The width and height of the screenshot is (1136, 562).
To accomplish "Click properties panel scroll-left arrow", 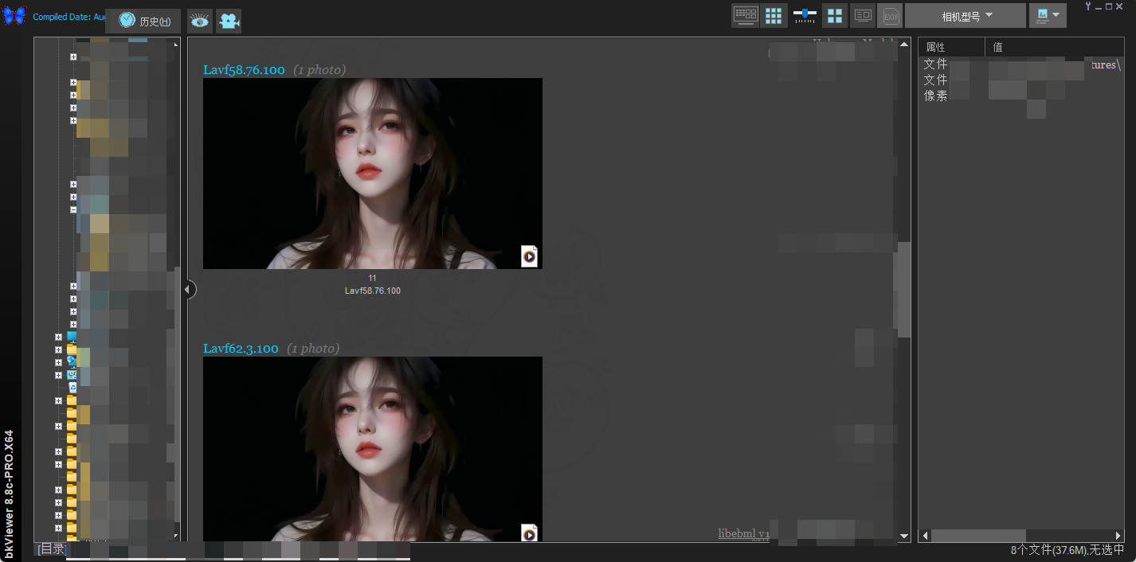I will pyautogui.click(x=925, y=536).
